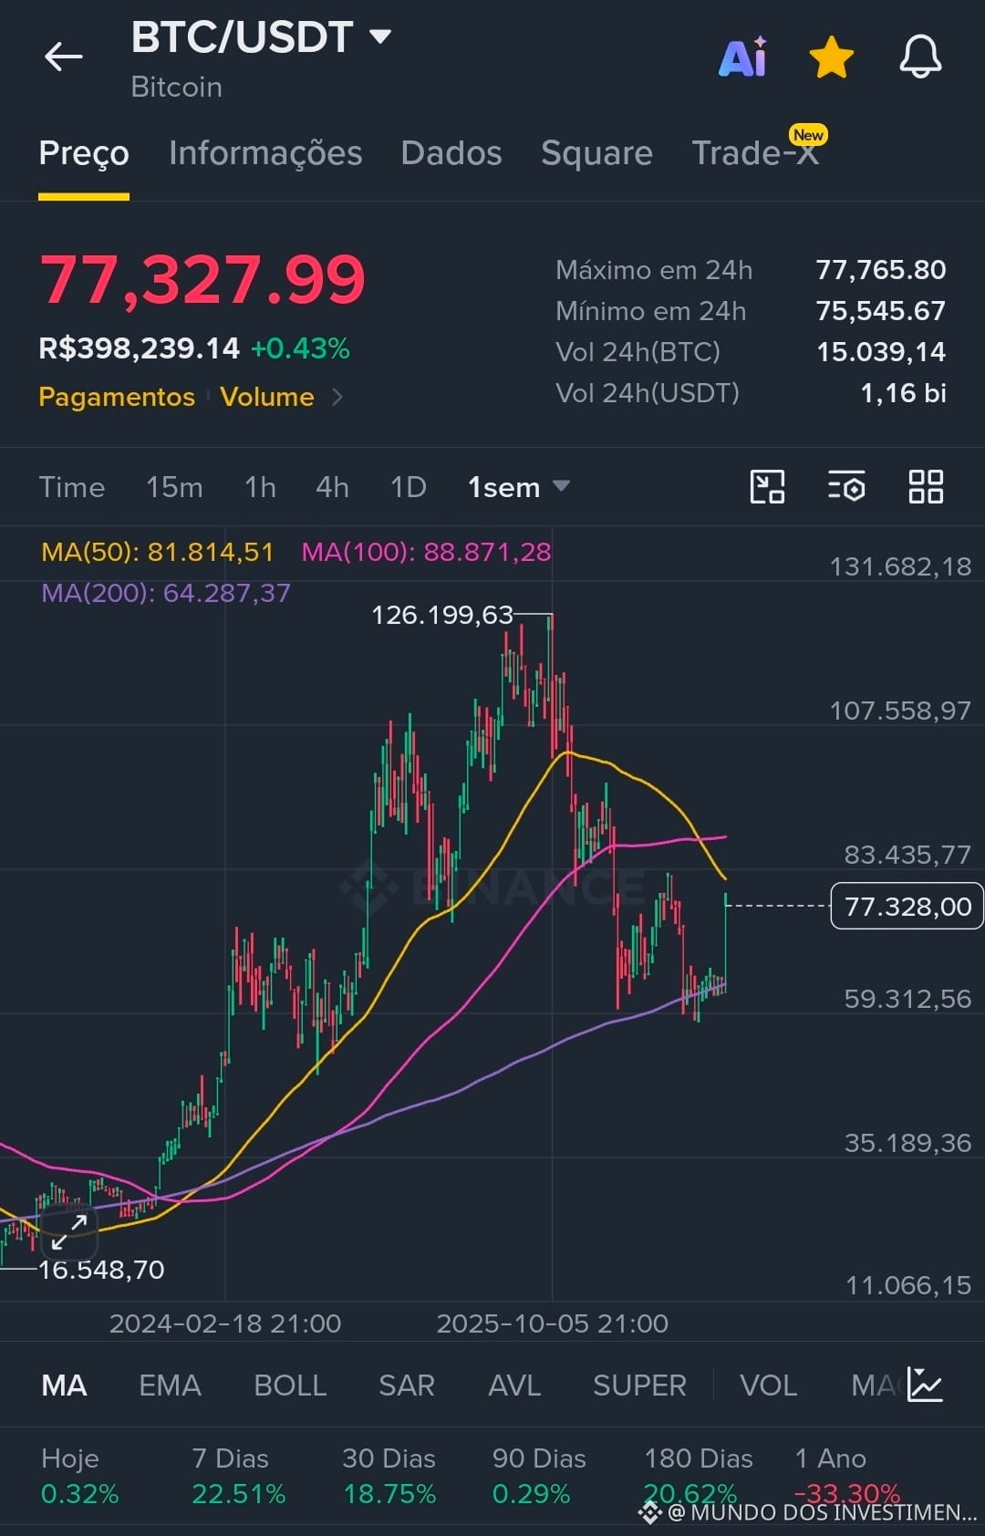Click the MA(50) indicator value
The width and height of the screenshot is (985, 1536).
(x=158, y=552)
